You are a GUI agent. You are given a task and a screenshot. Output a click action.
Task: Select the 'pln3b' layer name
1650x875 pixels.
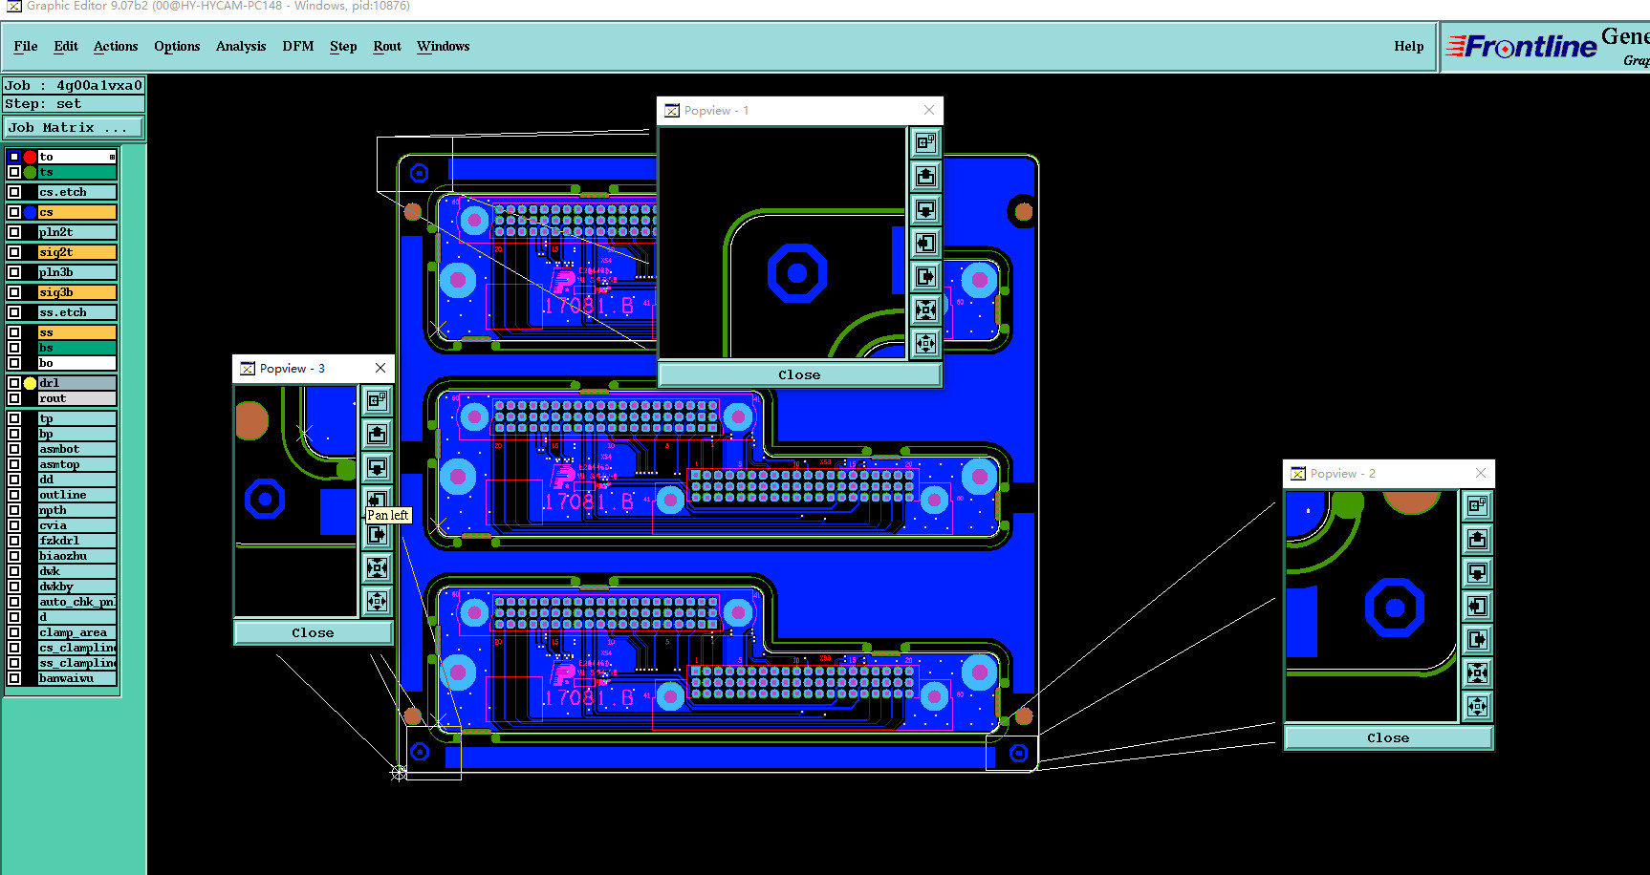coord(77,272)
